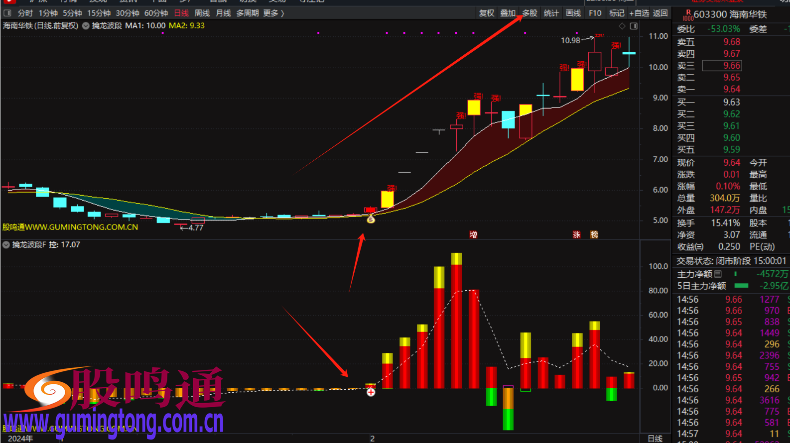
Task: Click the 榜 event marker icon
Action: click(594, 234)
